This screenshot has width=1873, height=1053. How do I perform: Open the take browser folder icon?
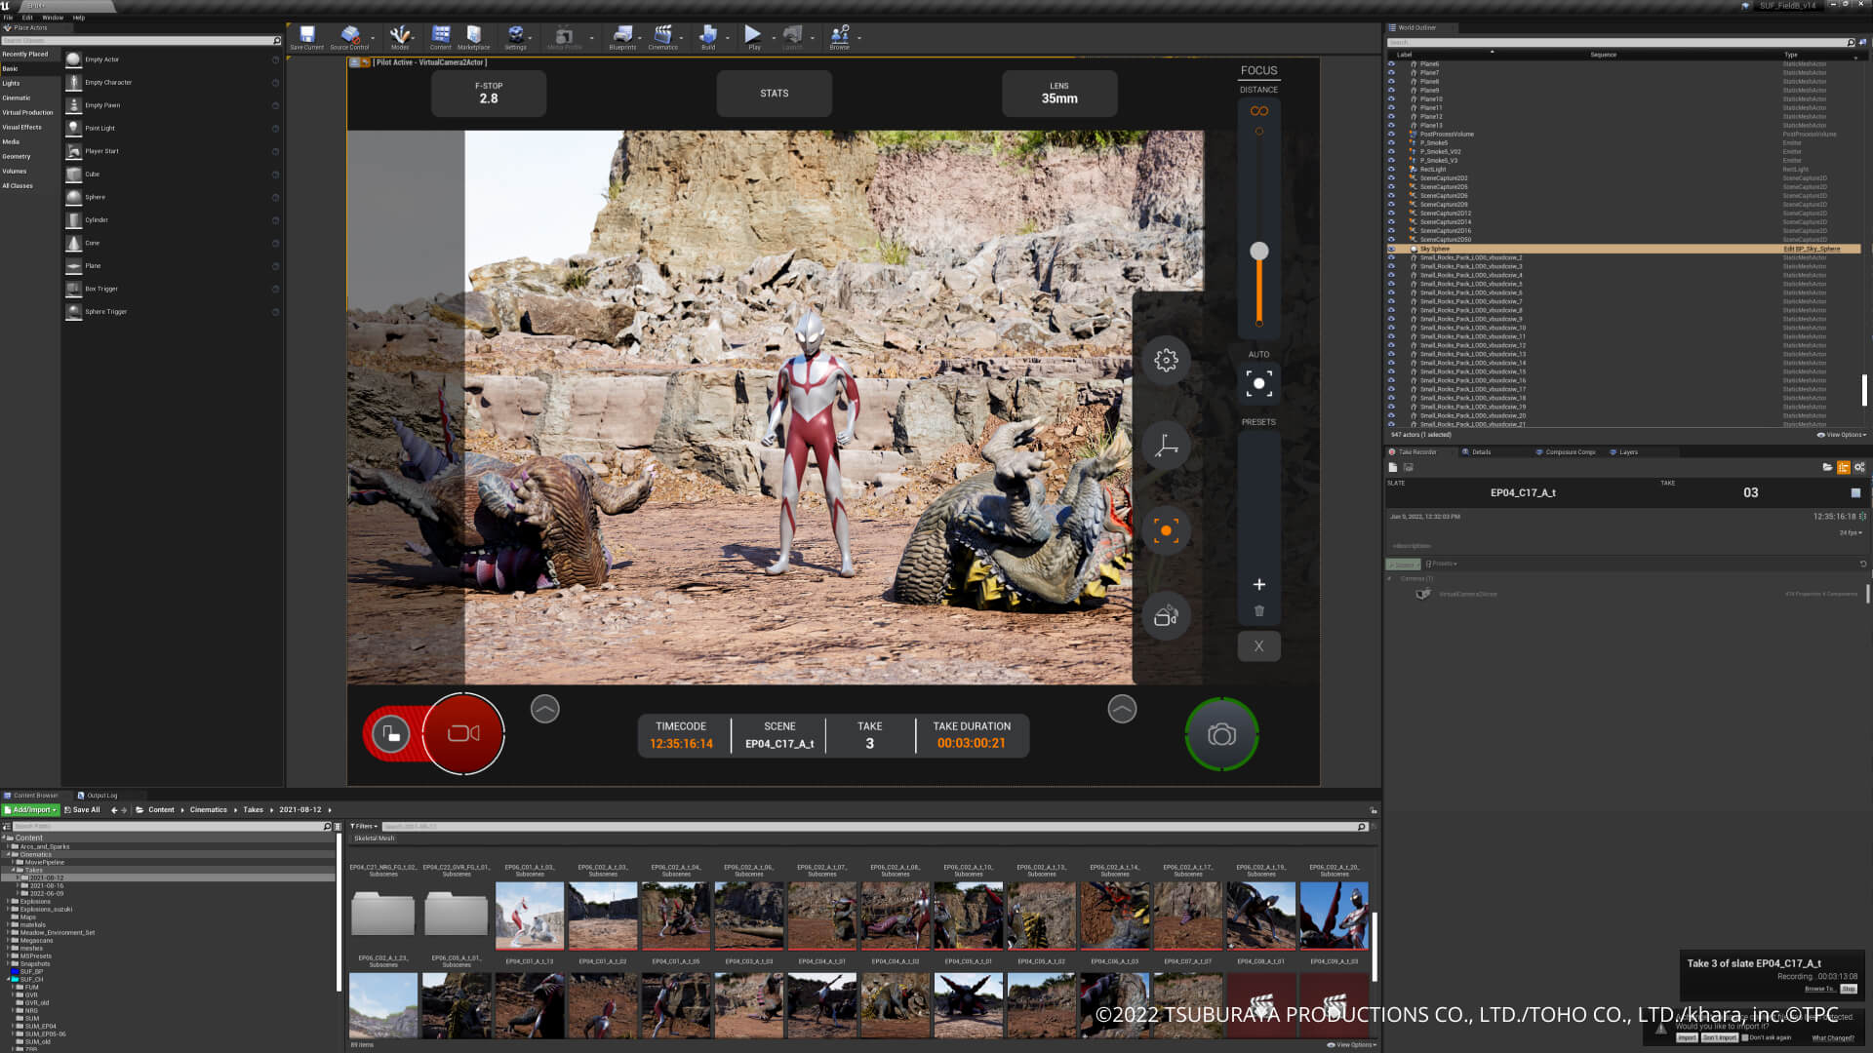point(1827,468)
